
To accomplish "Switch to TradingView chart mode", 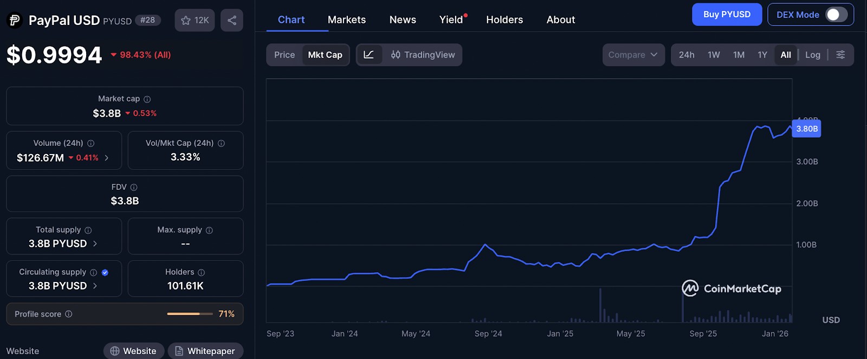I will [423, 55].
